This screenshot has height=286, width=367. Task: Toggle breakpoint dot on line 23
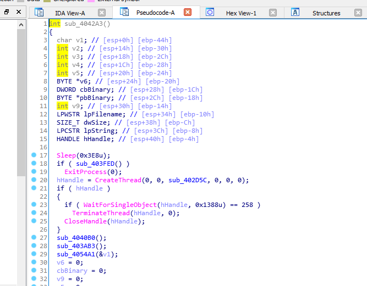coord(34,204)
